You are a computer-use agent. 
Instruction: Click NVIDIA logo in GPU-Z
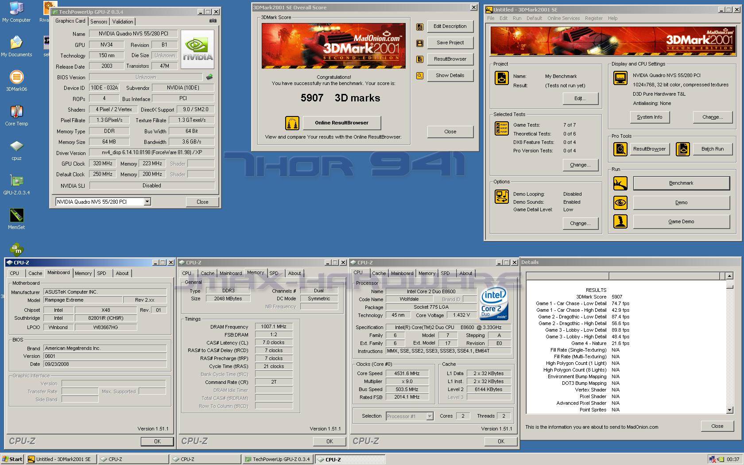(198, 49)
